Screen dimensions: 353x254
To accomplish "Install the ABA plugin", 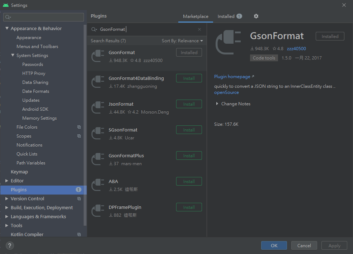I will pos(189,181).
